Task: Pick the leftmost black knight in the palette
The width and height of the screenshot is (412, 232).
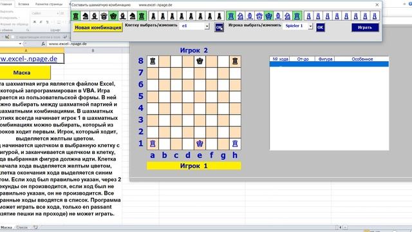Action: 85,16
